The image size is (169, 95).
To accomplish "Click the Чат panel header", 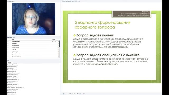I will (8, 60).
